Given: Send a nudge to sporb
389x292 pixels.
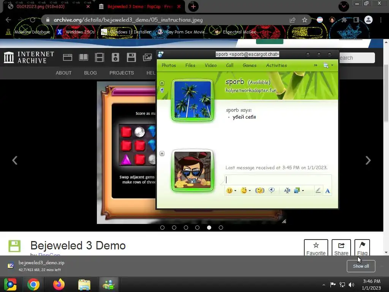Looking at the screenshot, I should [260, 190].
